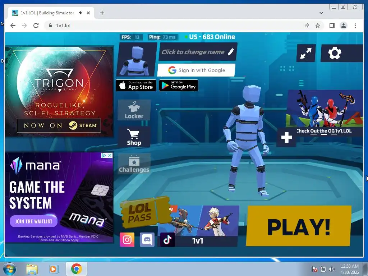This screenshot has width=368, height=276.
Task: Click JOIN THE WAITLIST on mana ad
Action: tap(33, 221)
